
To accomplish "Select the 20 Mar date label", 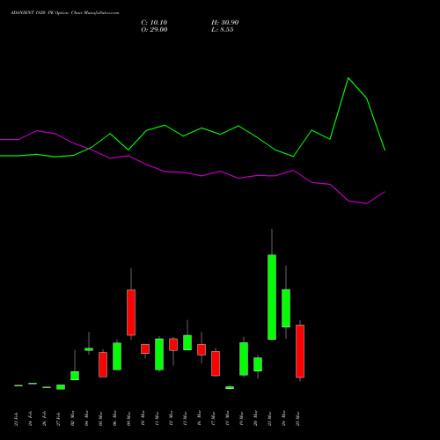I will pos(255,418).
